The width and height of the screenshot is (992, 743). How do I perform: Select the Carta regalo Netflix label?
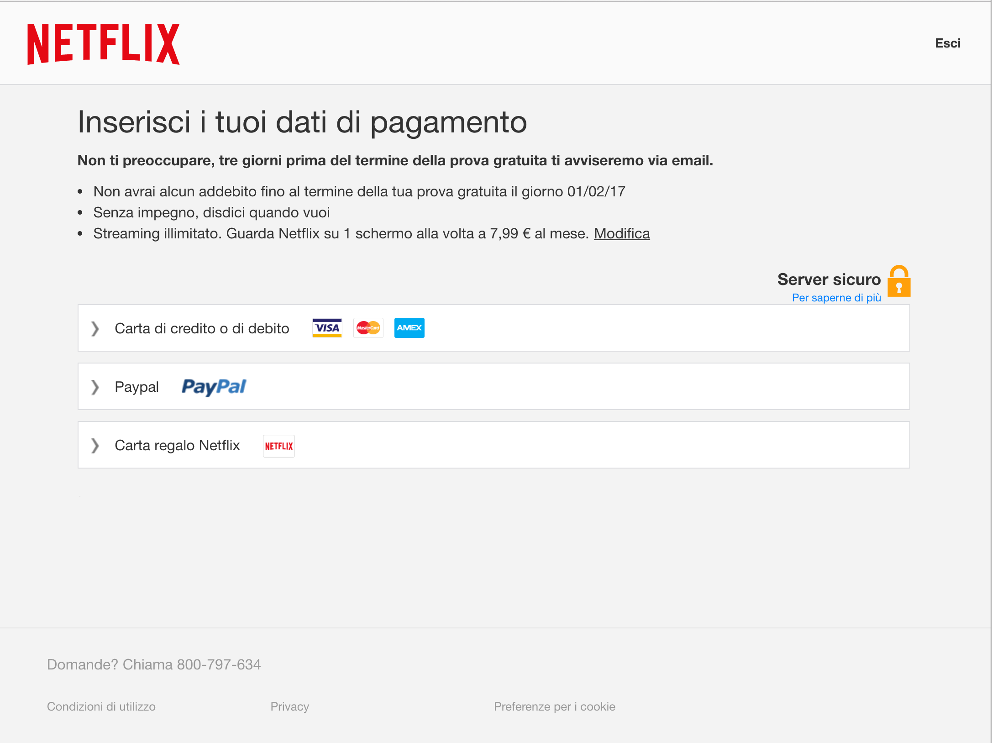point(177,445)
